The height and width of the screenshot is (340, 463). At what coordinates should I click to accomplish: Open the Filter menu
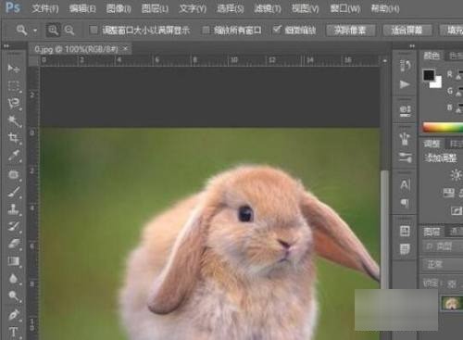(x=268, y=8)
